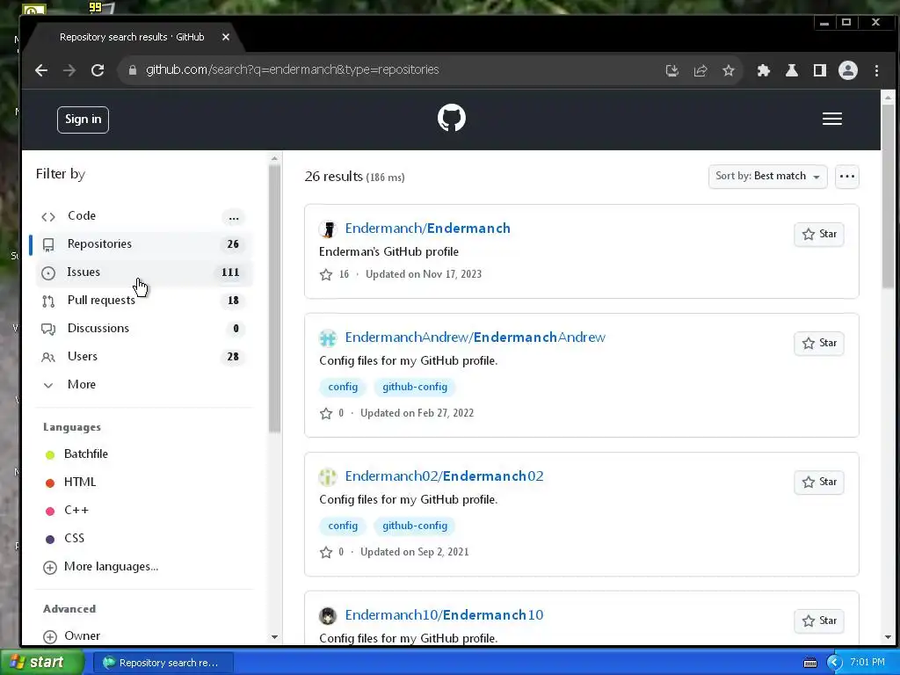900x675 pixels.
Task: Click the on-screen keyboard tray icon
Action: pos(809,663)
